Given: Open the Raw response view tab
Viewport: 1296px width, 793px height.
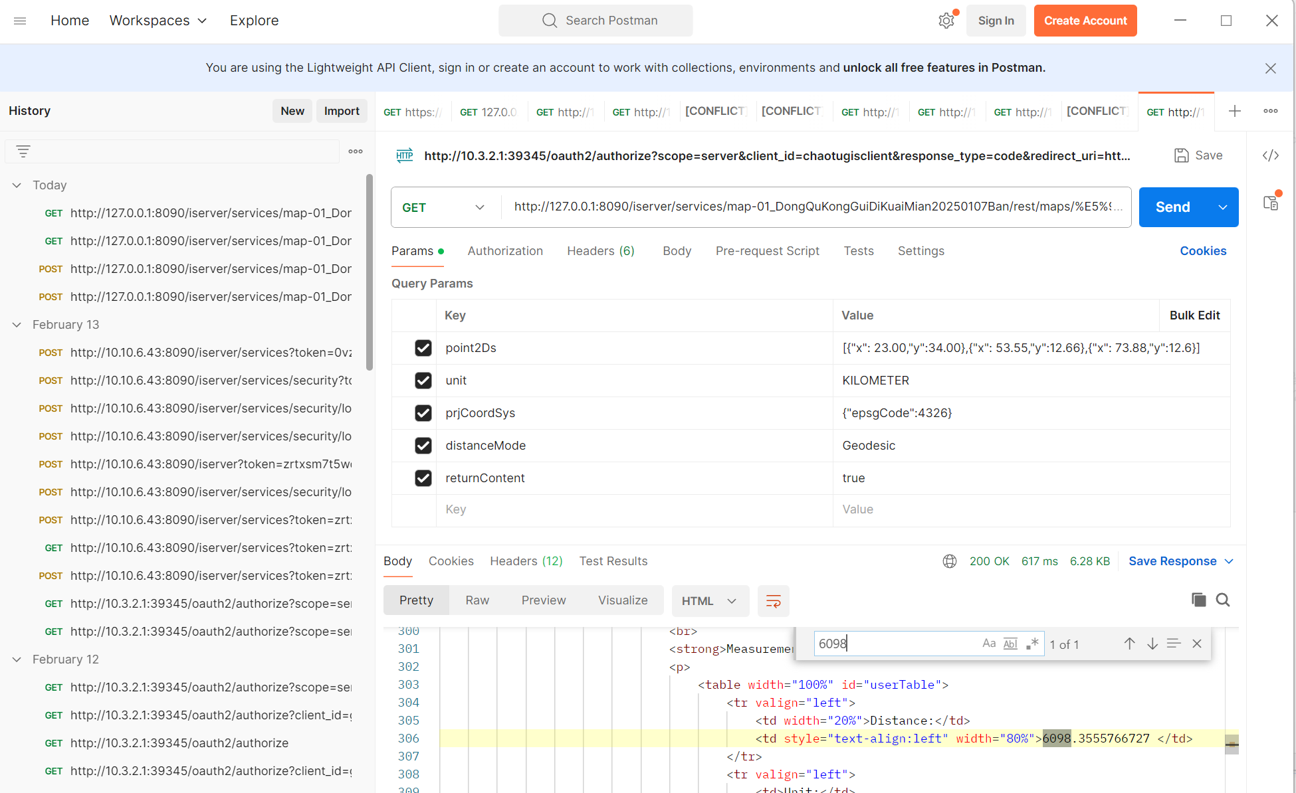Looking at the screenshot, I should [477, 600].
